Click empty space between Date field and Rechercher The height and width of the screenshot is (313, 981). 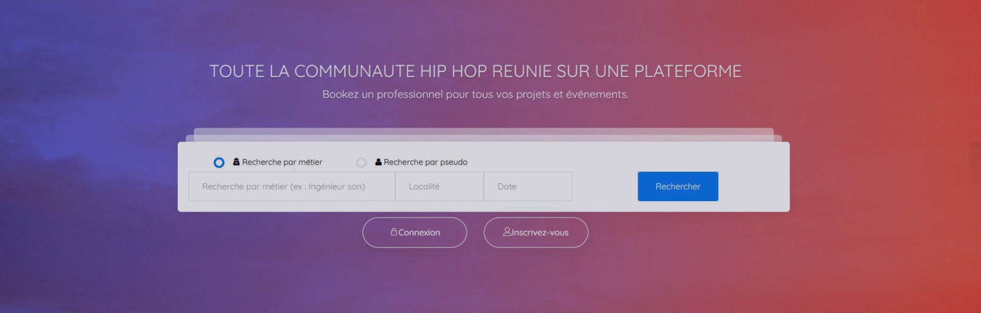(x=605, y=186)
